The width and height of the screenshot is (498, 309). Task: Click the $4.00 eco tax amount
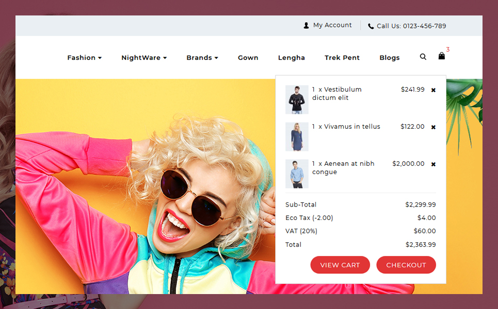pyautogui.click(x=427, y=218)
